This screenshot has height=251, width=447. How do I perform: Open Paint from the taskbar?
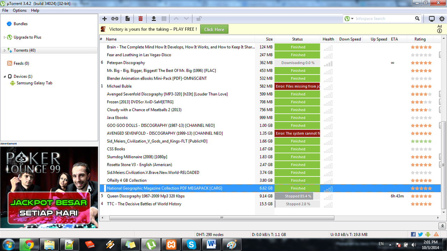232,245
